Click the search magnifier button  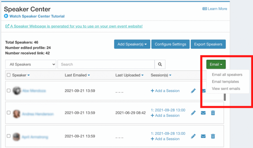pyautogui.click(x=160, y=64)
